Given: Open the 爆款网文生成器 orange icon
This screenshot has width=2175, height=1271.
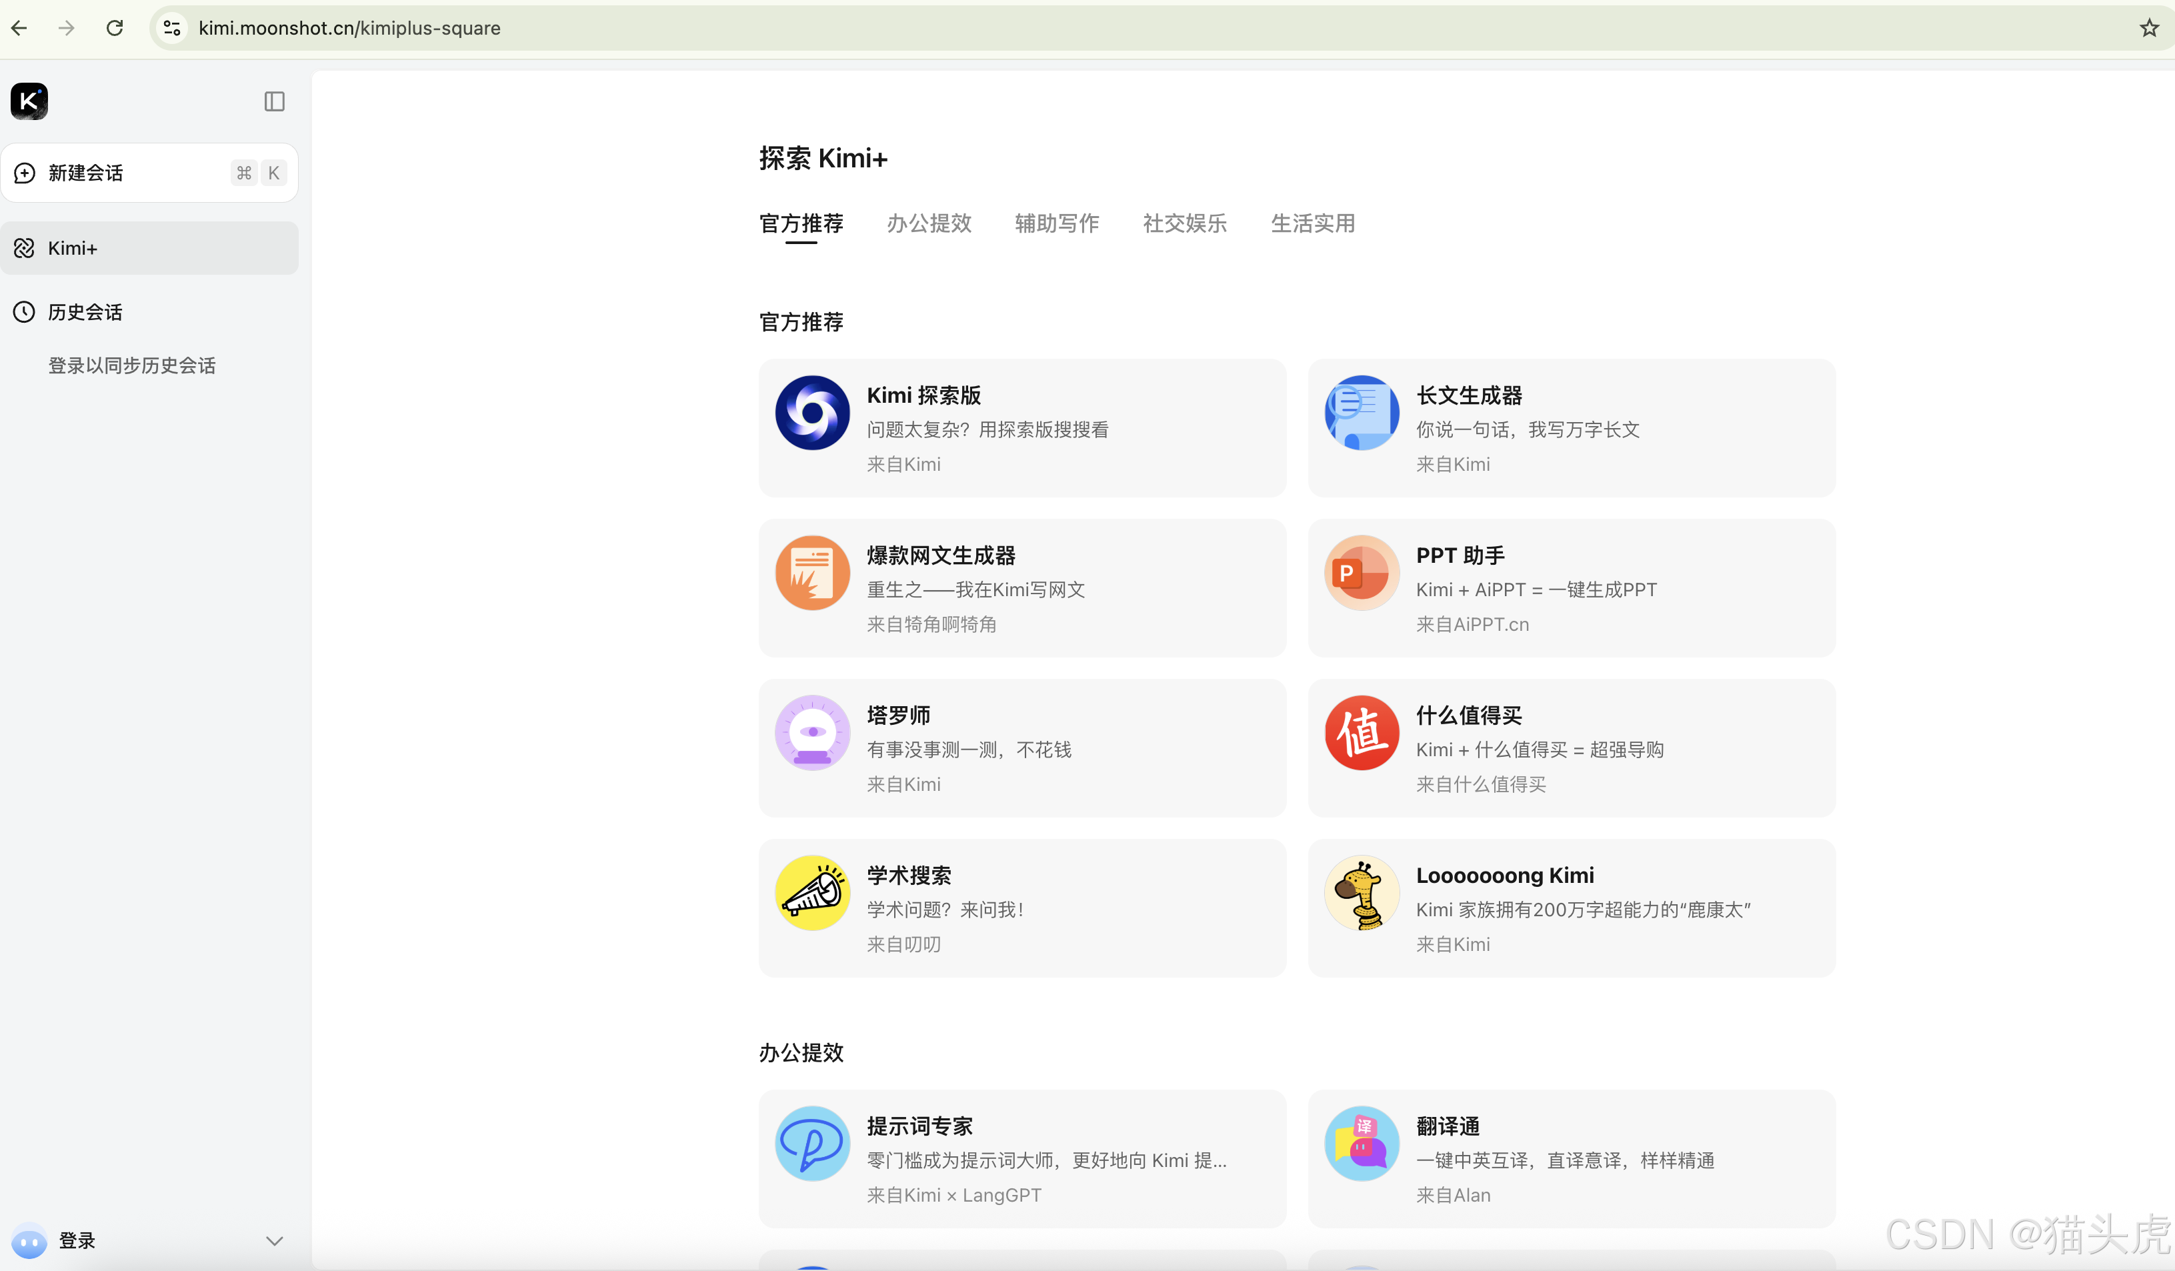Looking at the screenshot, I should click(x=812, y=572).
